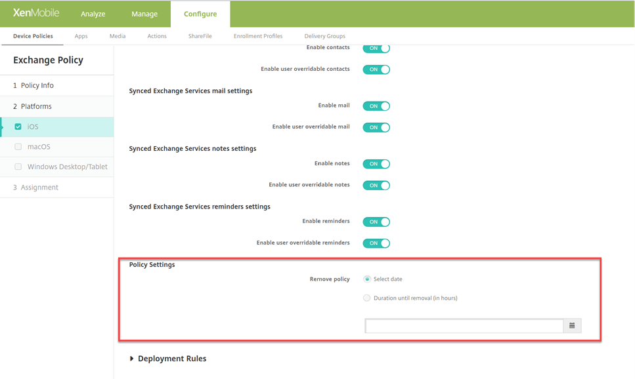Toggle the Enable mail switch
The image size is (635, 379).
[x=376, y=106]
